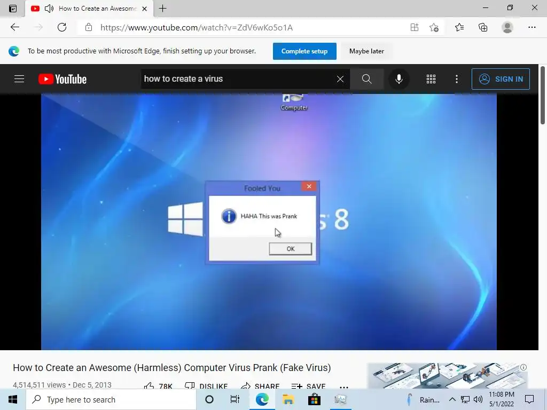Image resolution: width=547 pixels, height=410 pixels.
Task: Search with your voice microphone icon
Action: point(398,79)
